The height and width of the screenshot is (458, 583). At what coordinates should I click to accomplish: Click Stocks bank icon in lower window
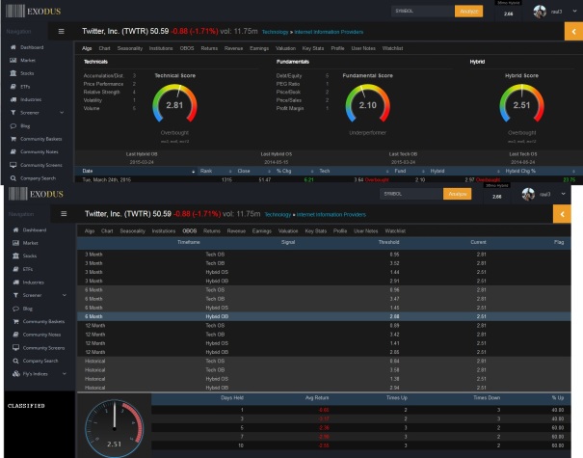[x=15, y=256]
